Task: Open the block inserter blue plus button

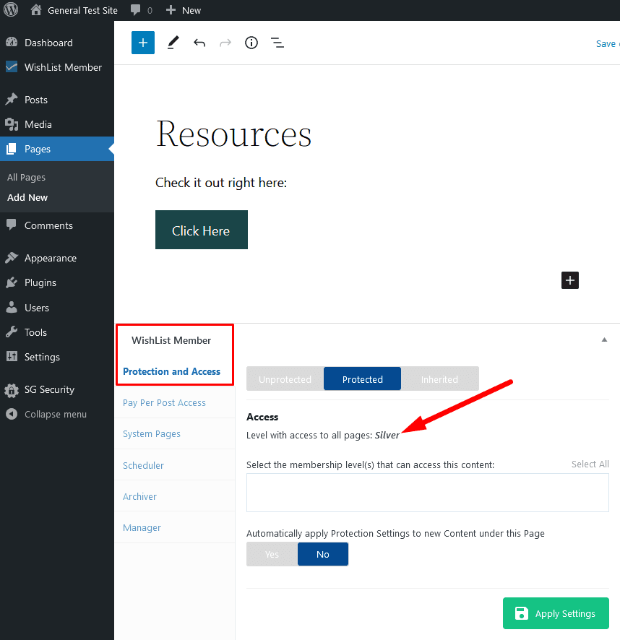Action: tap(143, 43)
